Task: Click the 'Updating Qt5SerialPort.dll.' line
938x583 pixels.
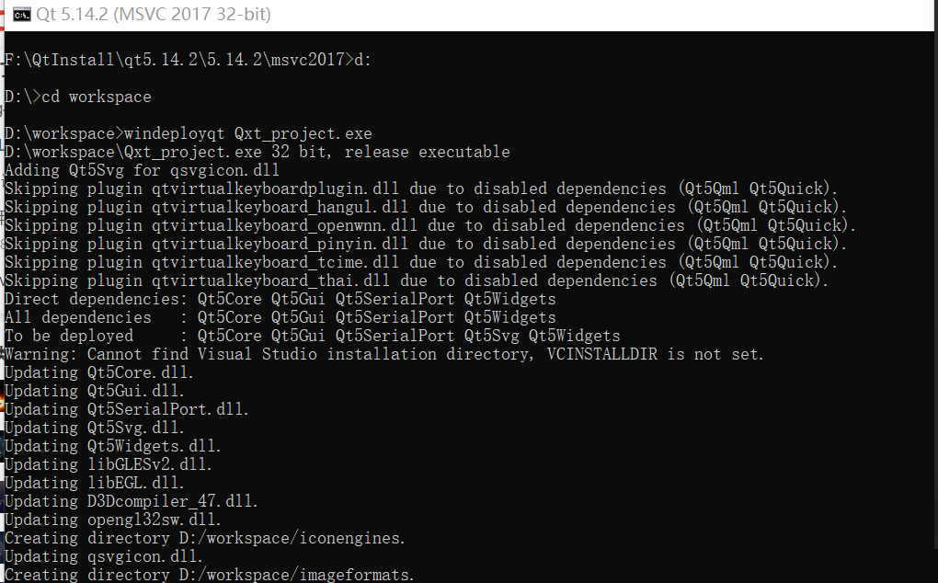Action: pos(127,409)
